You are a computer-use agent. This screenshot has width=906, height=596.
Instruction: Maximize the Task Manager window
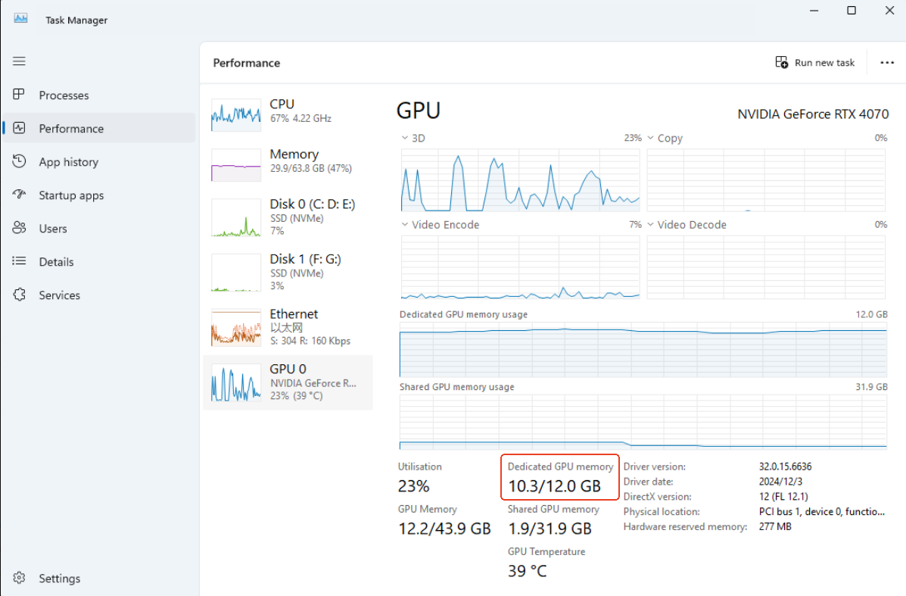(x=851, y=11)
